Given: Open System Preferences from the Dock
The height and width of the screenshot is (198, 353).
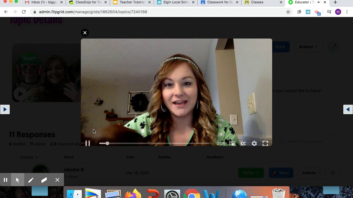Looking at the screenshot, I should 172,194.
